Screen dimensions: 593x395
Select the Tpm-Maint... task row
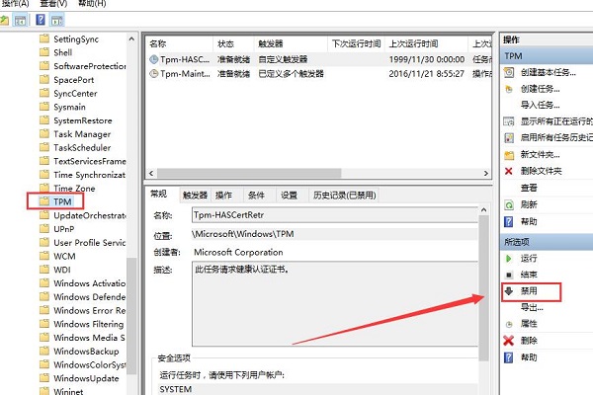(x=319, y=74)
